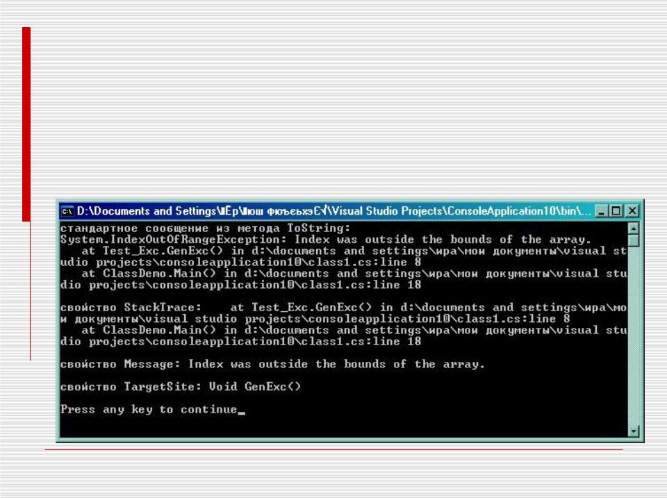Click the 'Void GenExc()' value text
This screenshot has width=667, height=498.
(255, 387)
